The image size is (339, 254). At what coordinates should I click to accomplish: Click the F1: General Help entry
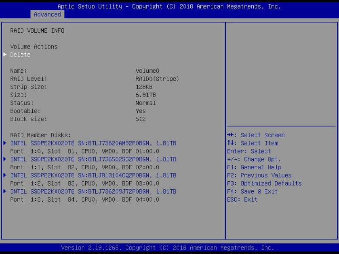tap(254, 168)
